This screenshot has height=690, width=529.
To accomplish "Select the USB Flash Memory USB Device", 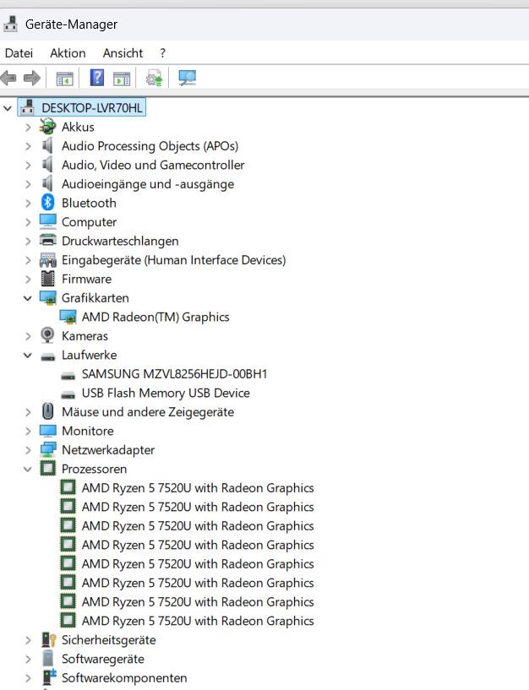I will [166, 393].
